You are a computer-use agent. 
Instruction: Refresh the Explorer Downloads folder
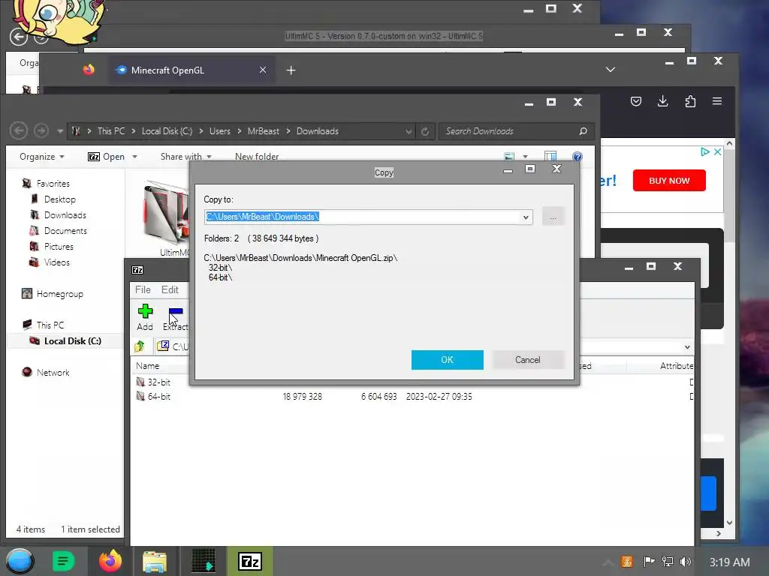click(425, 131)
